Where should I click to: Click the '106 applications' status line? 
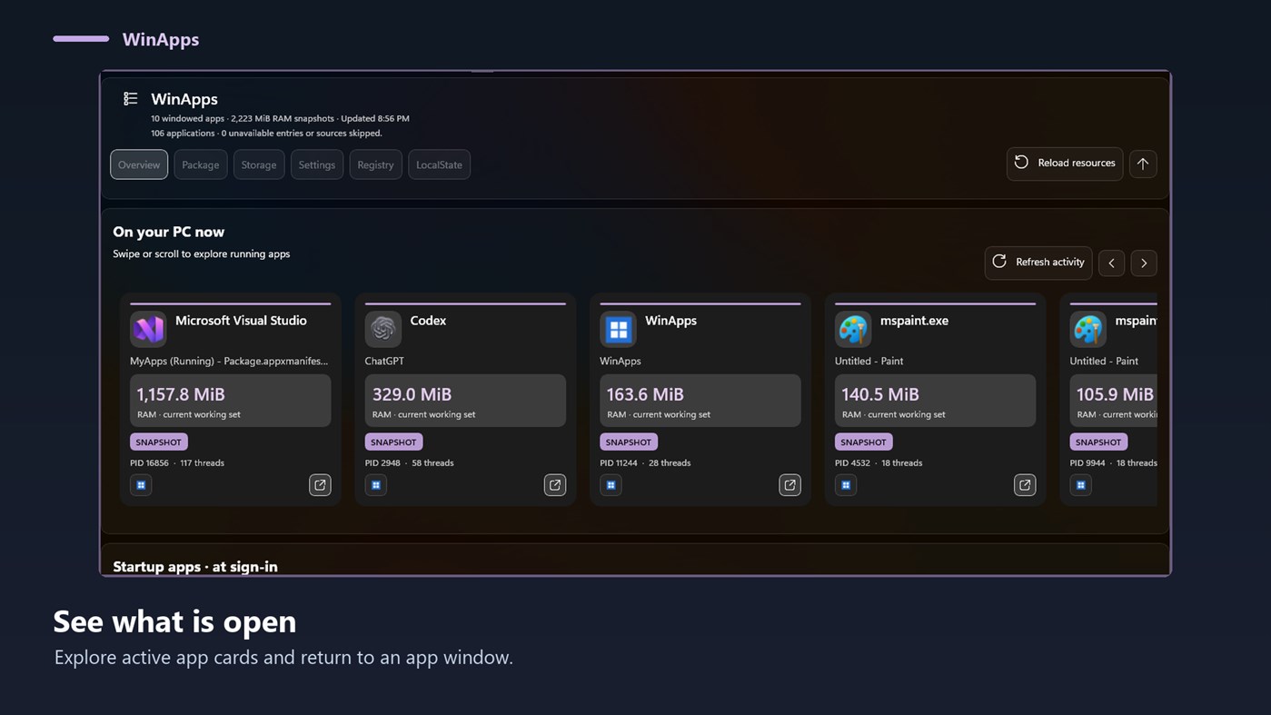click(x=266, y=133)
